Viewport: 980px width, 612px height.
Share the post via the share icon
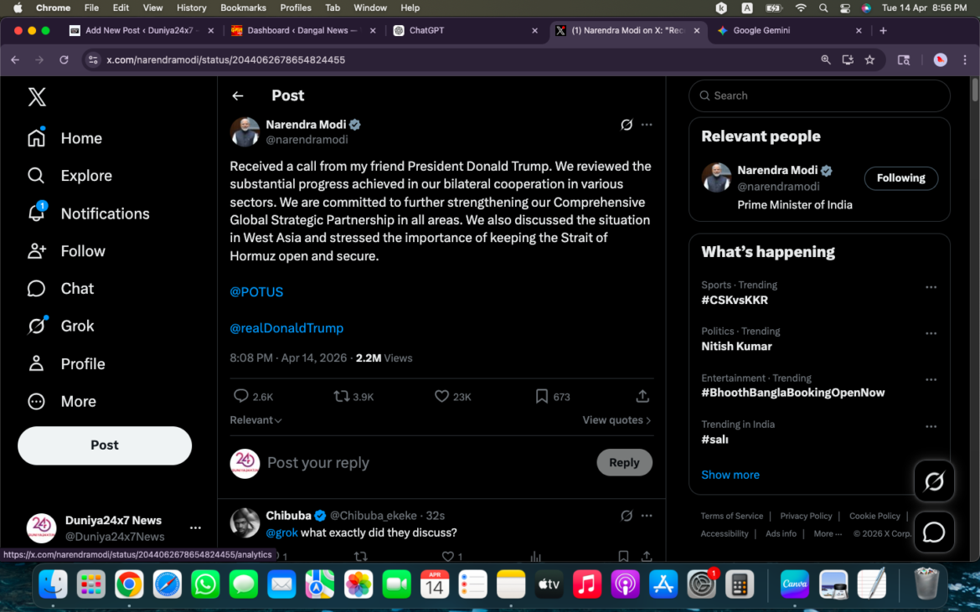[642, 396]
